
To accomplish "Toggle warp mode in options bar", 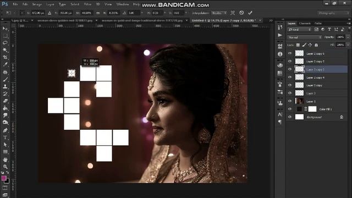I will (x=233, y=13).
